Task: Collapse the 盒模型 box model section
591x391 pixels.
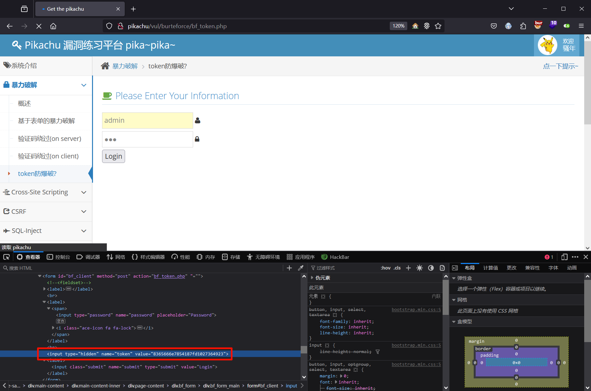Action: point(454,322)
